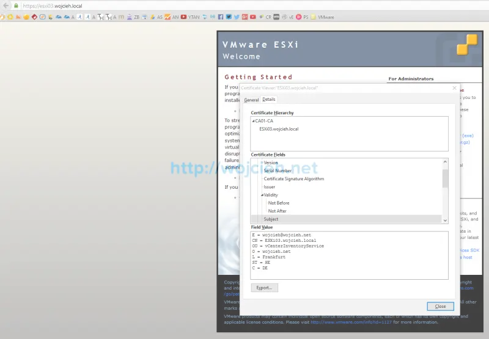Click the CN = ESXi03.wojcieh.local line
Screen dimensions: 489x339
point(284,241)
